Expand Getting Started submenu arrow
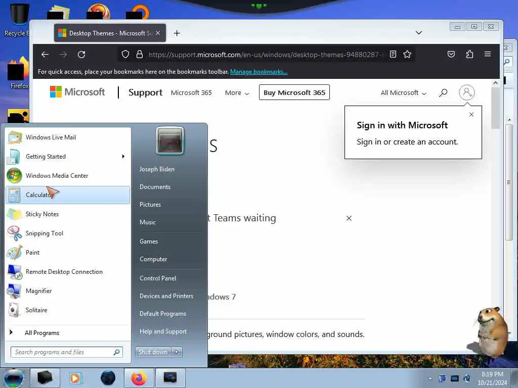Viewport: 518px width, 388px height. (x=123, y=157)
